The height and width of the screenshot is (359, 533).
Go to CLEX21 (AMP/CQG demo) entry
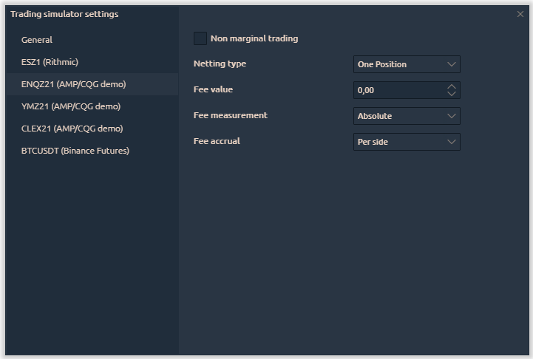[x=72, y=129]
